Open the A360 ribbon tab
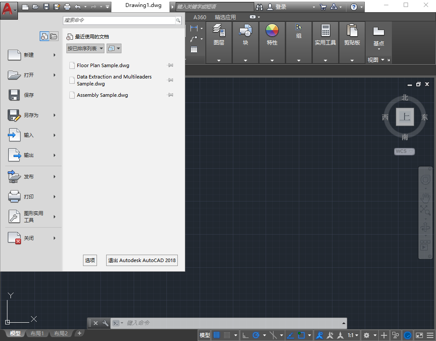Screen dimensions: 436x341 point(200,17)
